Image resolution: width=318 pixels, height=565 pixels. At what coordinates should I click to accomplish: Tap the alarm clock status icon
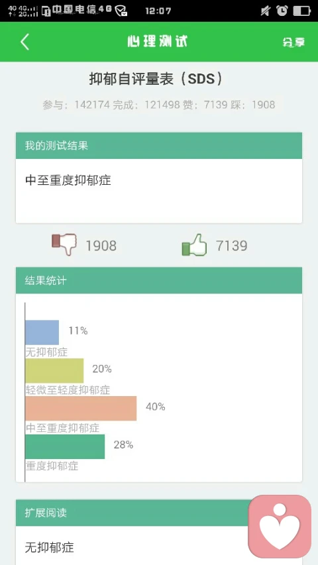tap(282, 11)
